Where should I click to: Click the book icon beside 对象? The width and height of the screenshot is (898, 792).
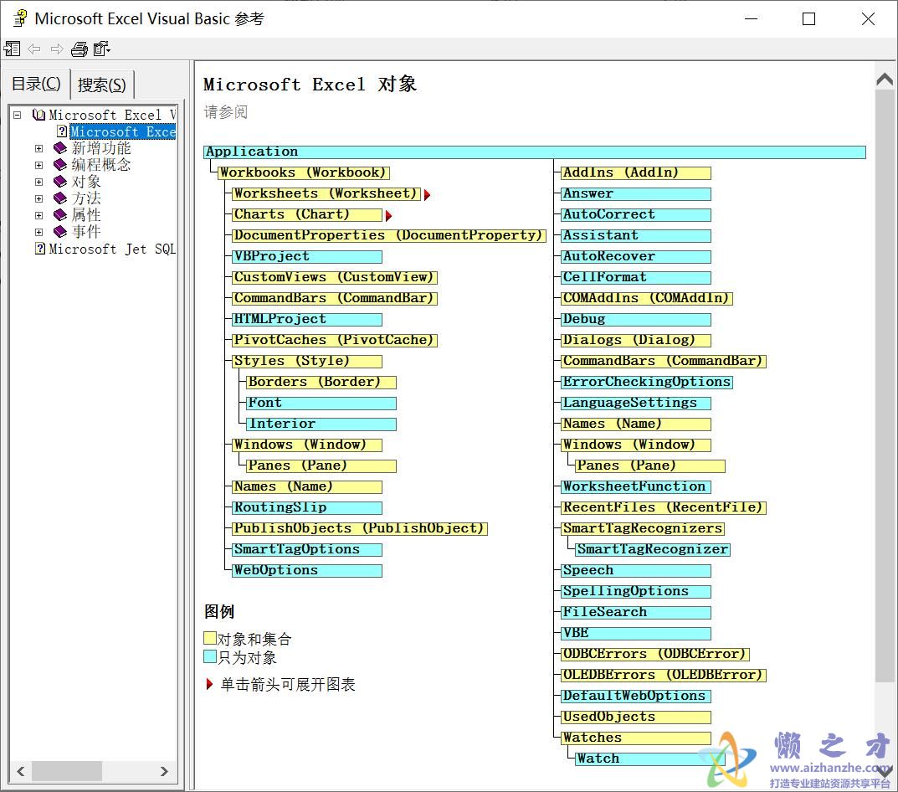60,182
